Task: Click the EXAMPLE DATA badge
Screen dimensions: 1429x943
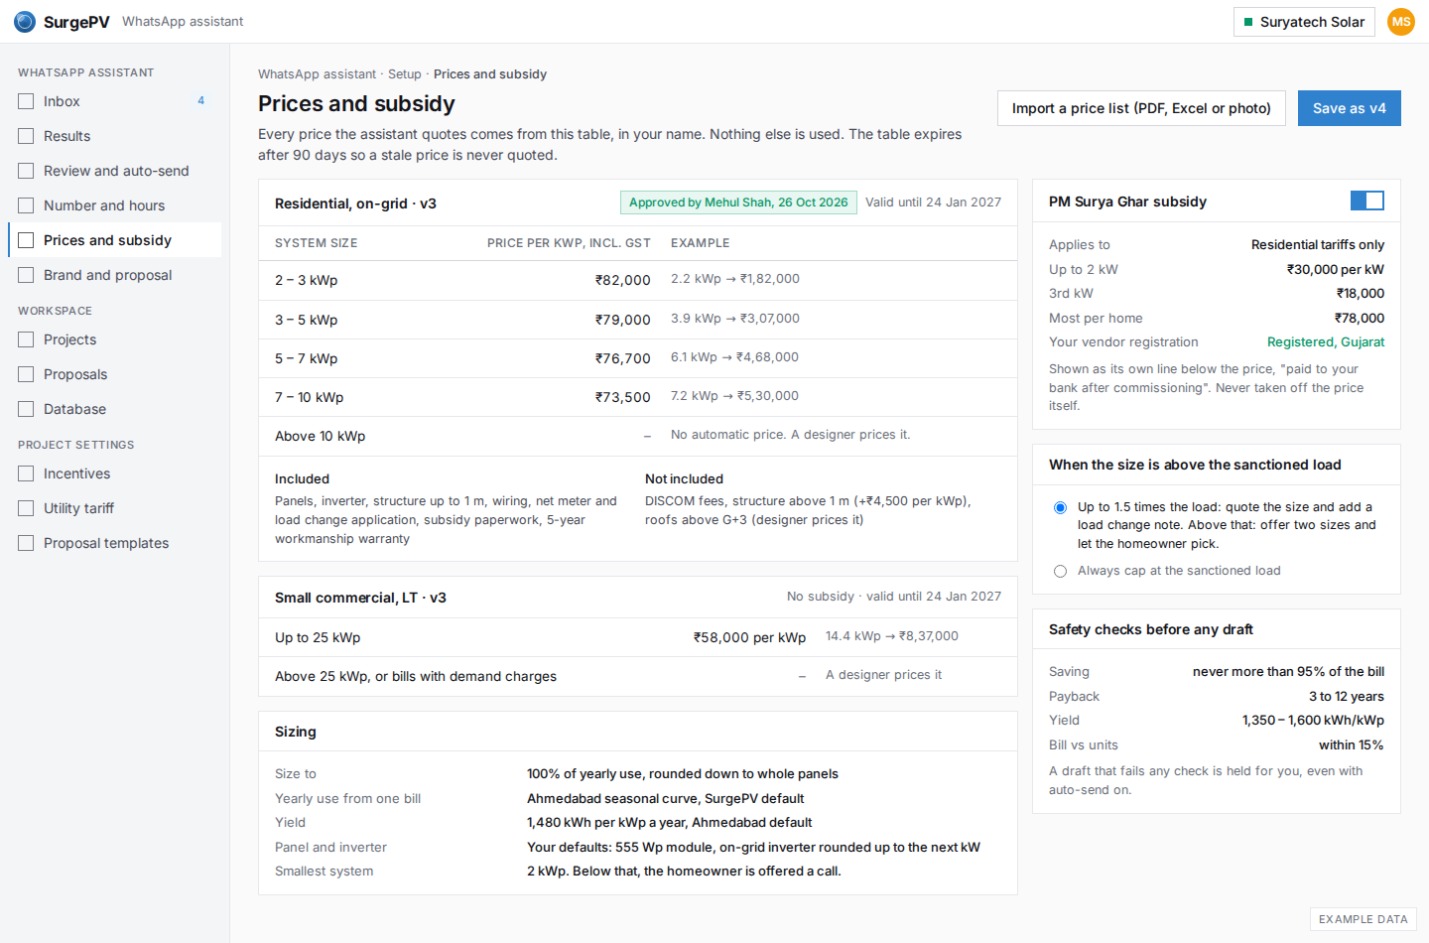Action: point(1364,919)
